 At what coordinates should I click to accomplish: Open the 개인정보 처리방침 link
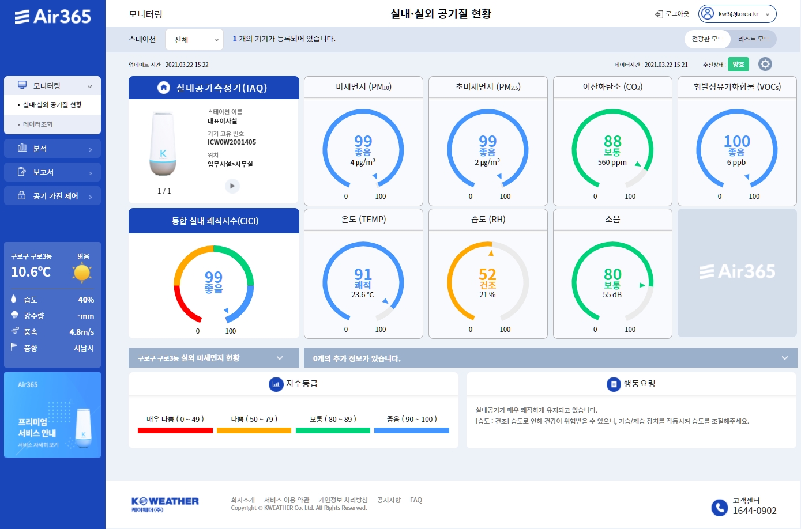[343, 500]
